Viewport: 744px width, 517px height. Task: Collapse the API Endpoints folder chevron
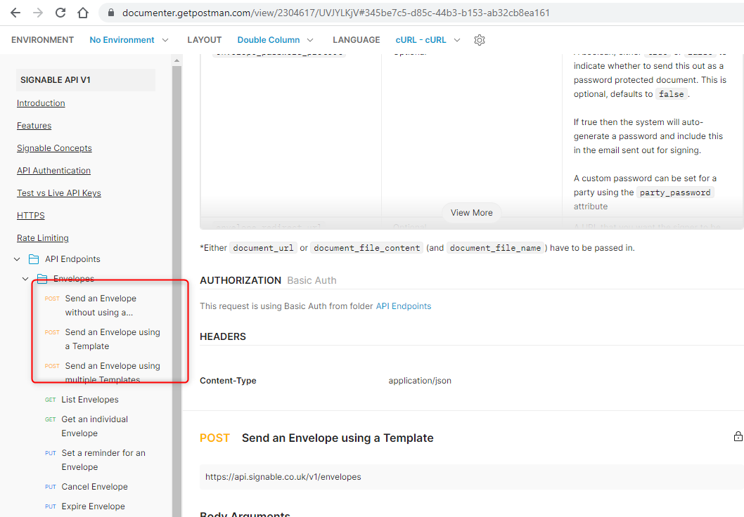pyautogui.click(x=17, y=259)
